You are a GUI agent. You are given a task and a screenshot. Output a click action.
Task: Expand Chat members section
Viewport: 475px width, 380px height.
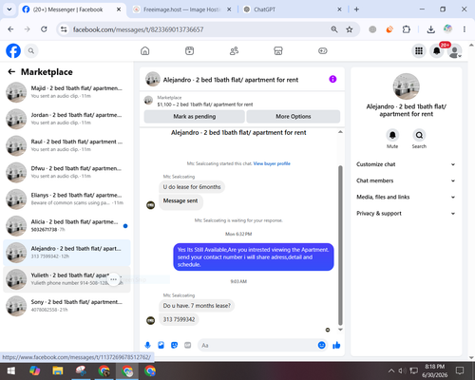(406, 180)
